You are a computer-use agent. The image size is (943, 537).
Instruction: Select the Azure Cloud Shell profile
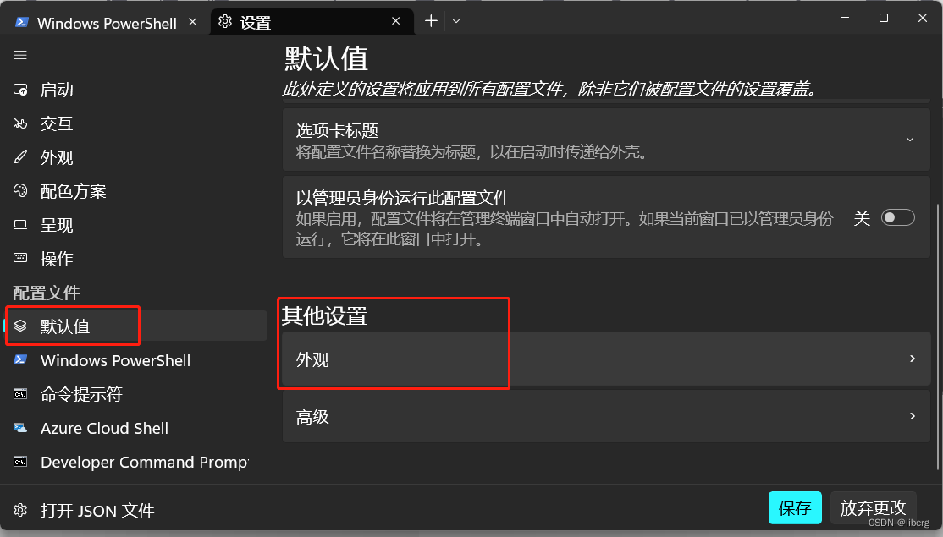(x=103, y=428)
